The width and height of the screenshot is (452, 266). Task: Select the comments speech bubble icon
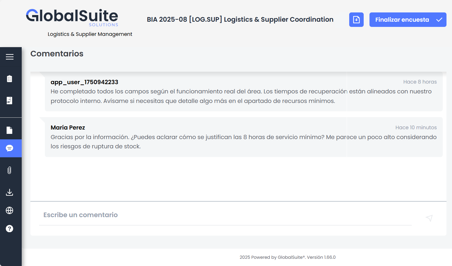pyautogui.click(x=10, y=148)
